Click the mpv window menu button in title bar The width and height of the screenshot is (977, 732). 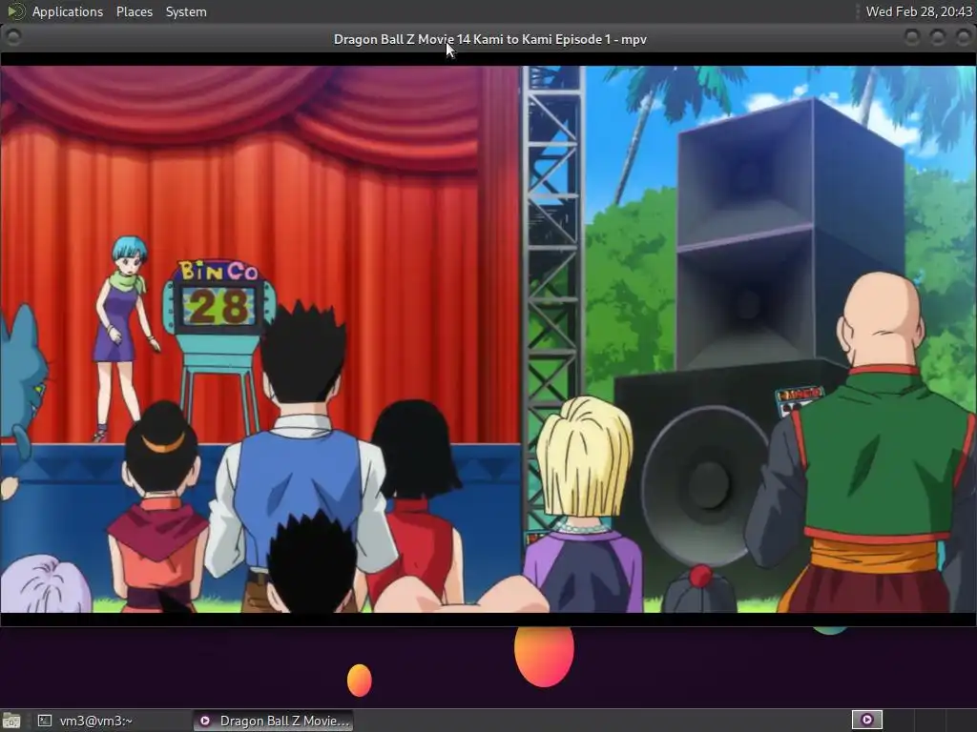point(13,37)
